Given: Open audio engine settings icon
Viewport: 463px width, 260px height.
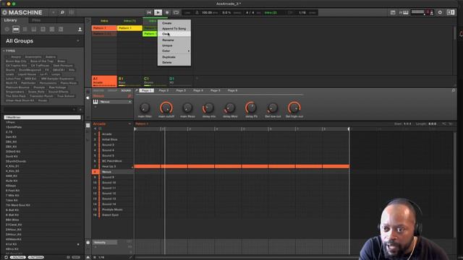Looking at the screenshot, I should coord(440,12).
